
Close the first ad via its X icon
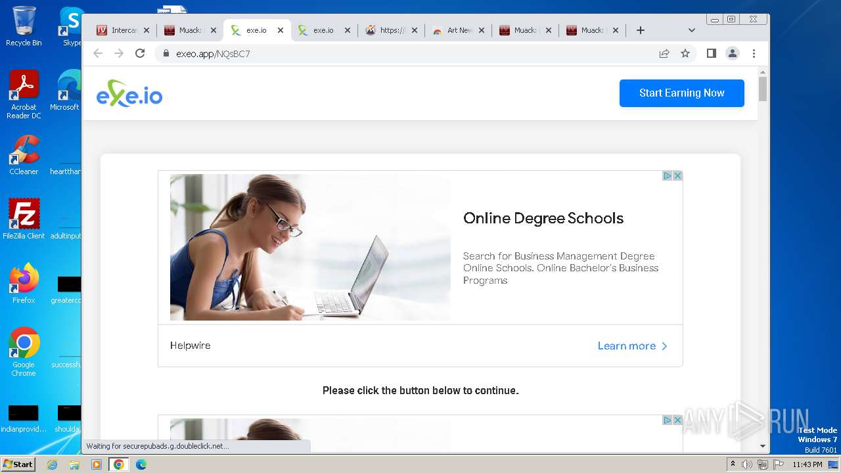pyautogui.click(x=677, y=175)
